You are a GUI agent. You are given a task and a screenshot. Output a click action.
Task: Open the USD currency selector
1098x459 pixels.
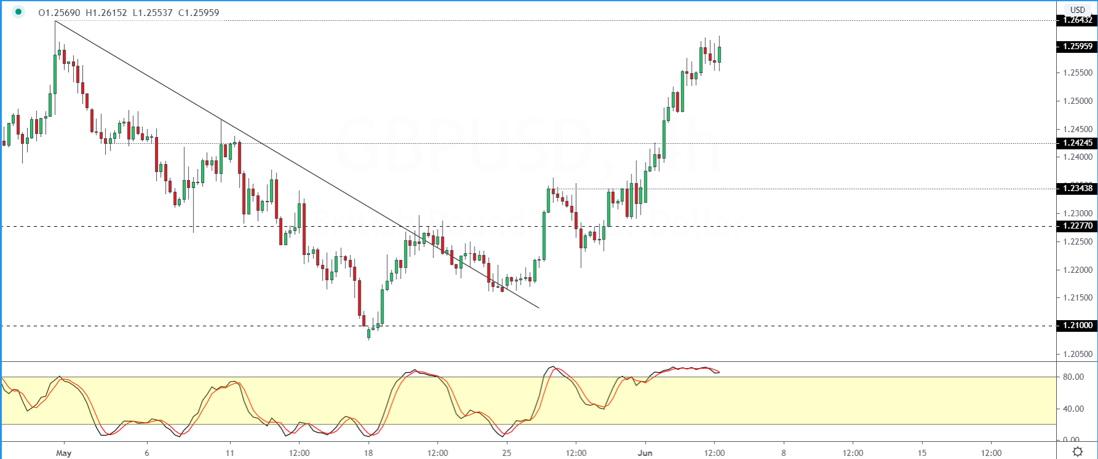pos(1078,10)
